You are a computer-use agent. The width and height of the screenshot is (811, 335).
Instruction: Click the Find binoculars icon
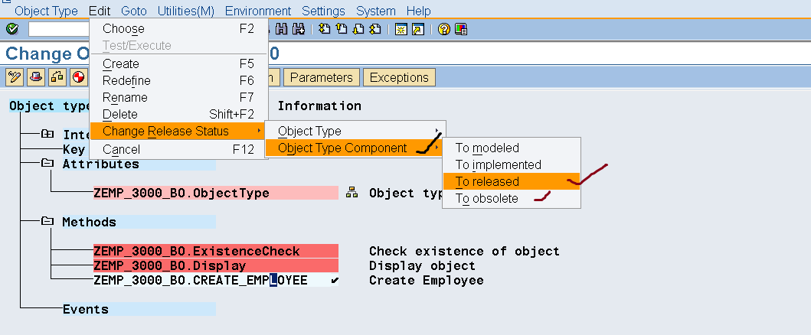281,29
